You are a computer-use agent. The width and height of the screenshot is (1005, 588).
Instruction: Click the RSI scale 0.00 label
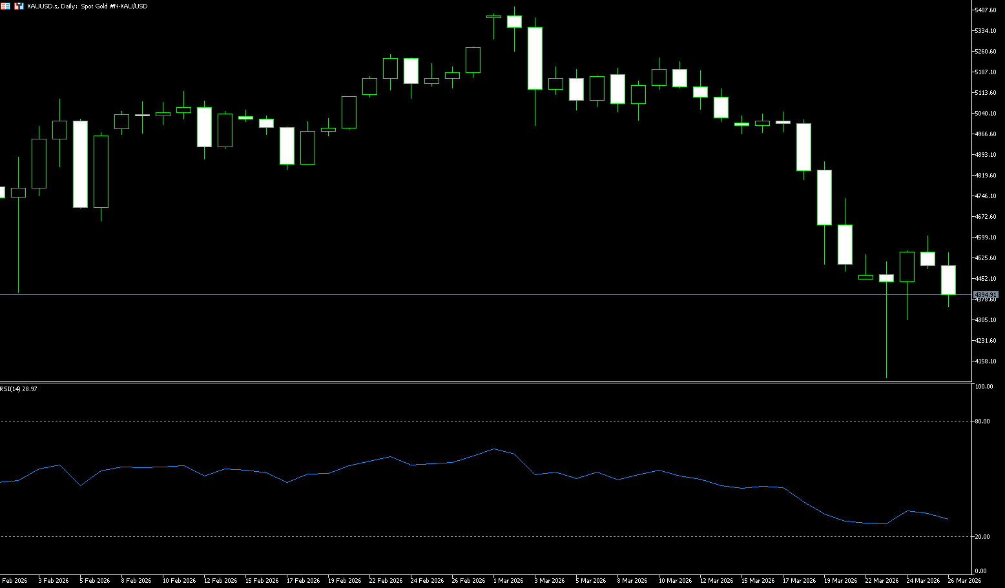tap(982, 571)
